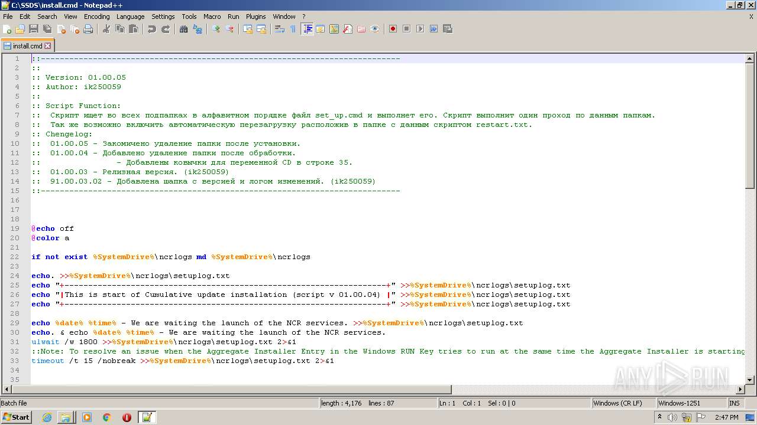
Task: Click horizontal scrollbar left arrow
Action: click(x=7, y=389)
